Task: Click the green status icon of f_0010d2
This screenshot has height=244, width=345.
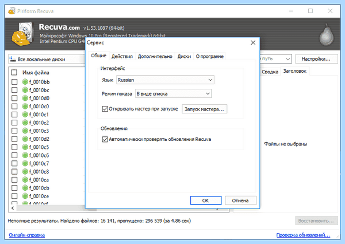Action: pos(25,139)
